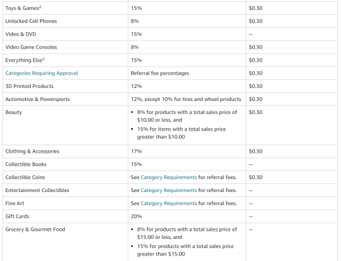Select the Clothing & Accessories 17% fee cell
This screenshot has width=341, height=261.
tap(187, 151)
